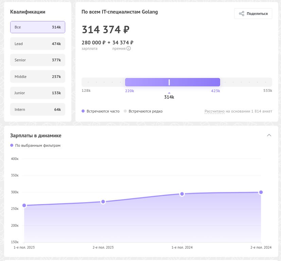Select the Lead qualification filter
Screen dimensions: 281x261
point(38,44)
